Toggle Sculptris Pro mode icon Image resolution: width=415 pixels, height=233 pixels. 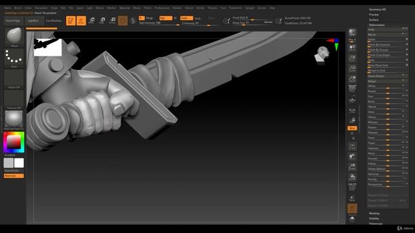point(133,21)
